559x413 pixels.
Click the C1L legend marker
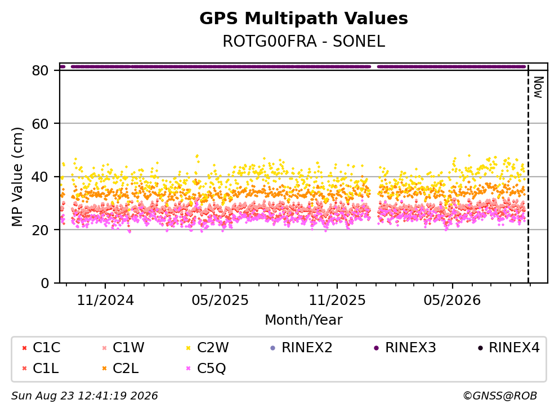click(x=24, y=369)
